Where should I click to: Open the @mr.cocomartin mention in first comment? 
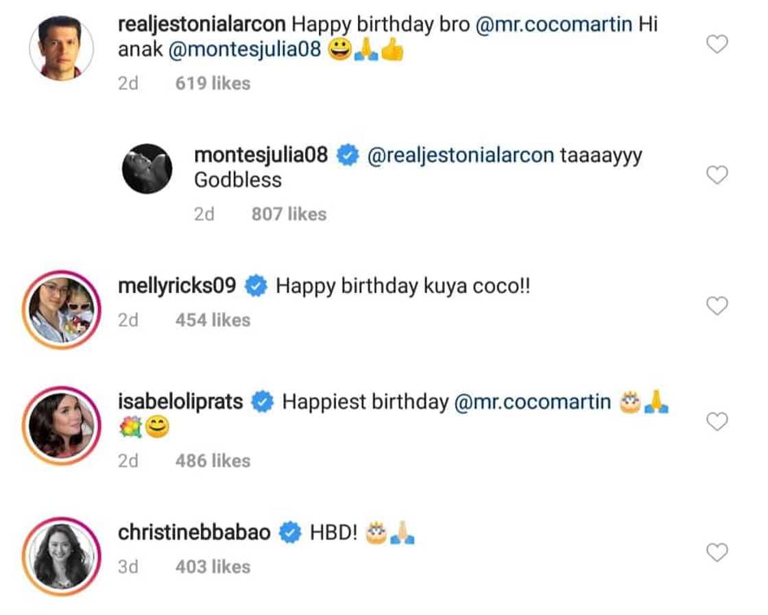pyautogui.click(x=553, y=24)
